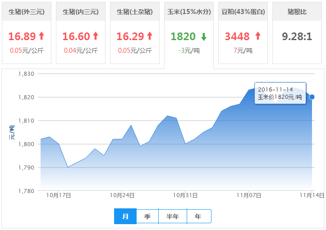Switch chart range to 年
Screen dimensions: 326x230
point(199,216)
